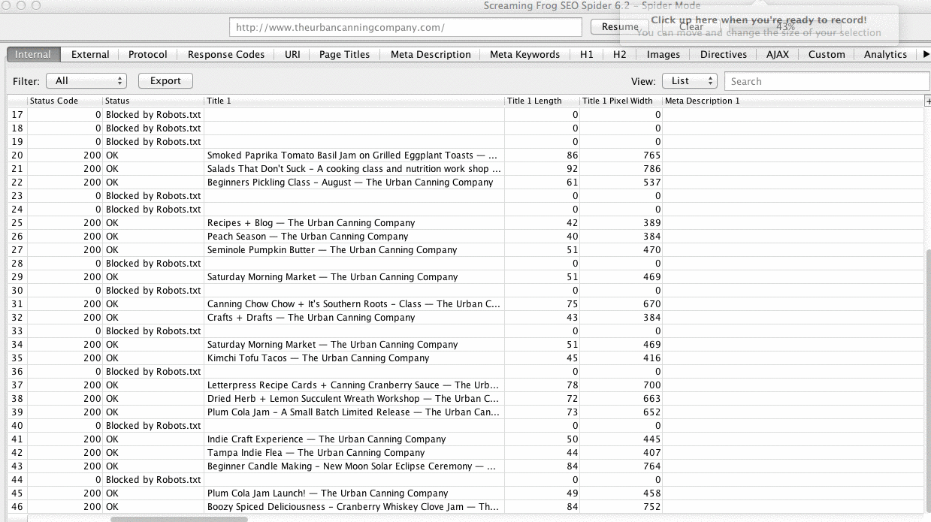Click the horizontal scrollbar thumb at the bottom
931x522 pixels.
coord(179,519)
